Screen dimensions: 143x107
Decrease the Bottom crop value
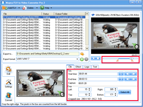(x=116, y=95)
